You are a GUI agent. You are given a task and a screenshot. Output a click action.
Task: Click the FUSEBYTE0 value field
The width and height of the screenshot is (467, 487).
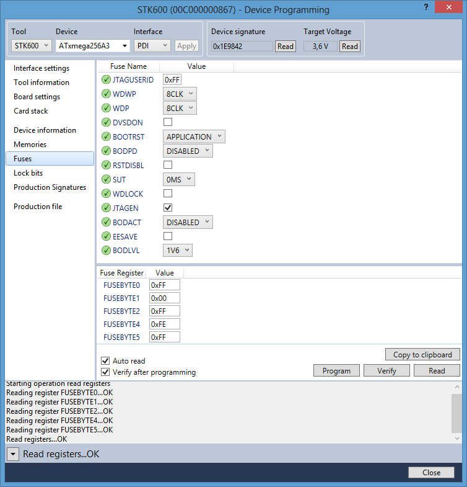click(x=165, y=285)
